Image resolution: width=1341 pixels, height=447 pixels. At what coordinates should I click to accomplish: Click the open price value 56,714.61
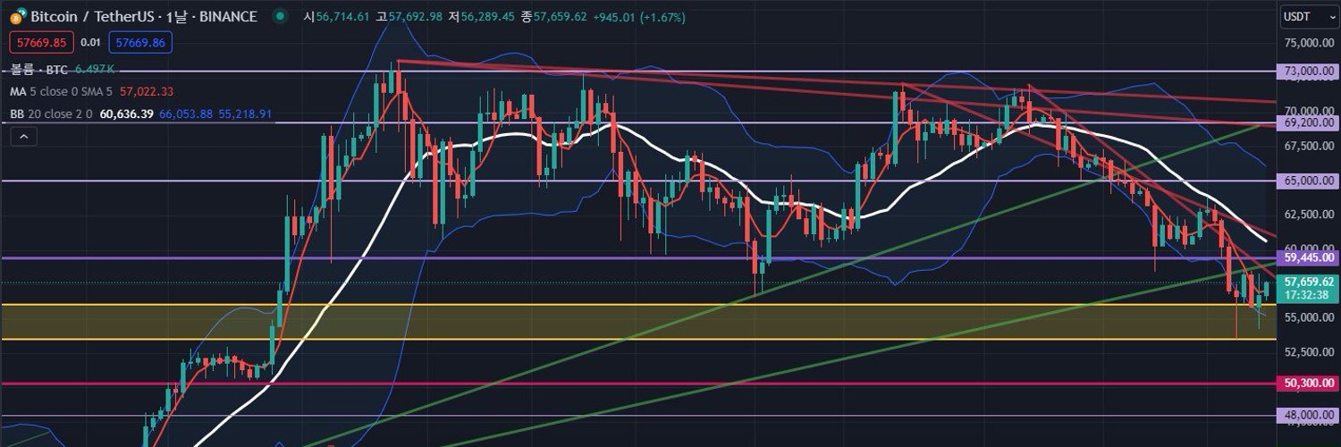pyautogui.click(x=342, y=16)
